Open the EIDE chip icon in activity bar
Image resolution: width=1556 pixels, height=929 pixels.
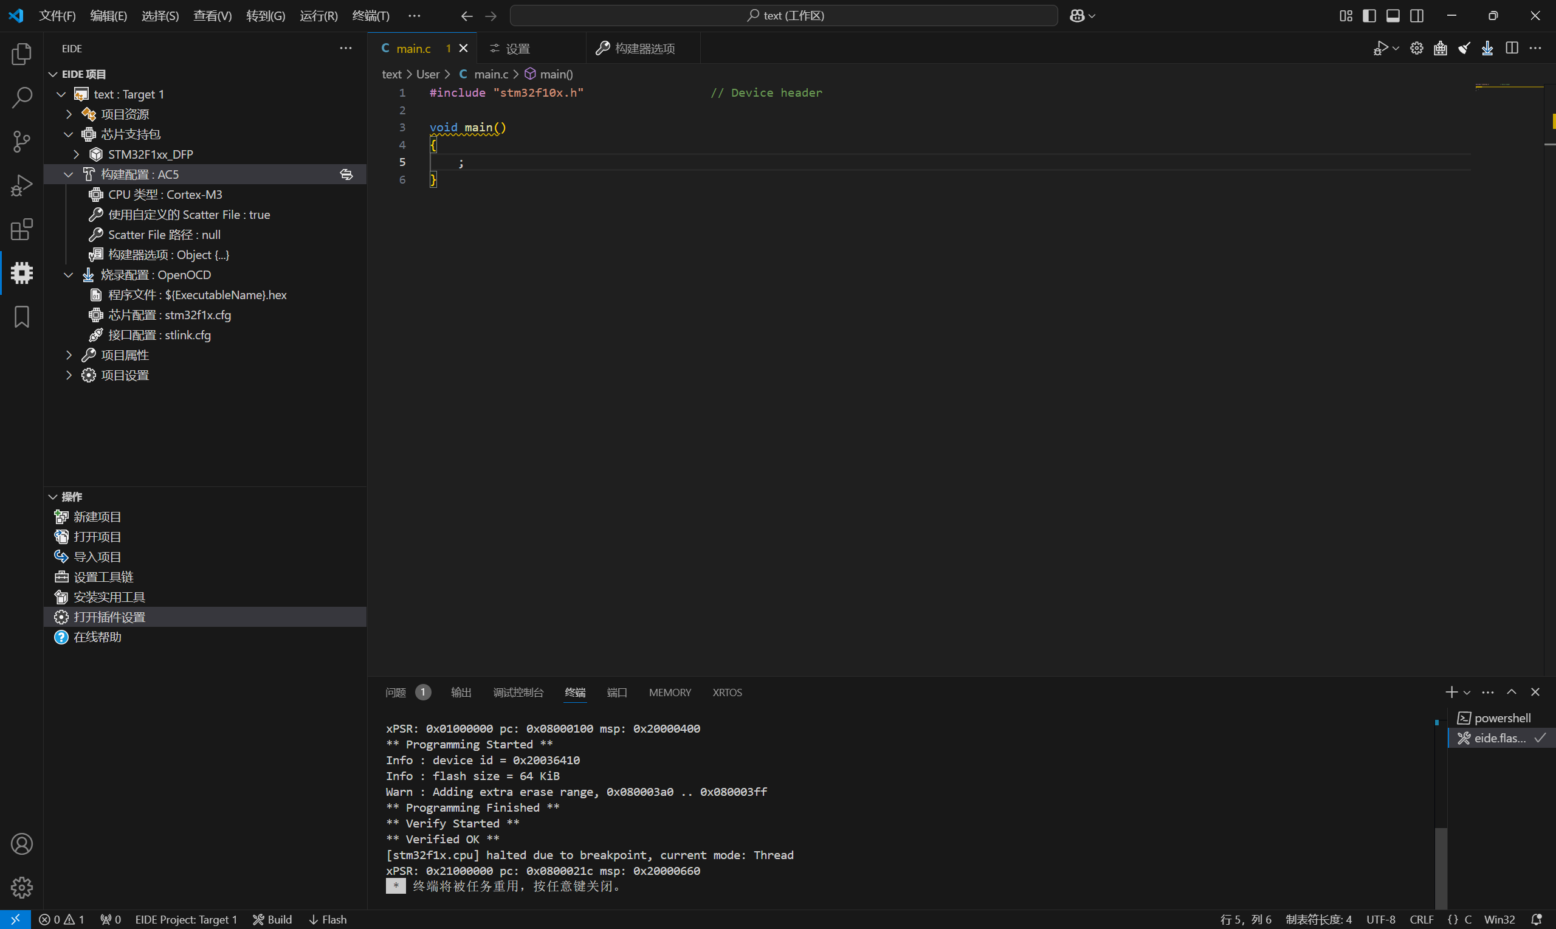coord(22,273)
